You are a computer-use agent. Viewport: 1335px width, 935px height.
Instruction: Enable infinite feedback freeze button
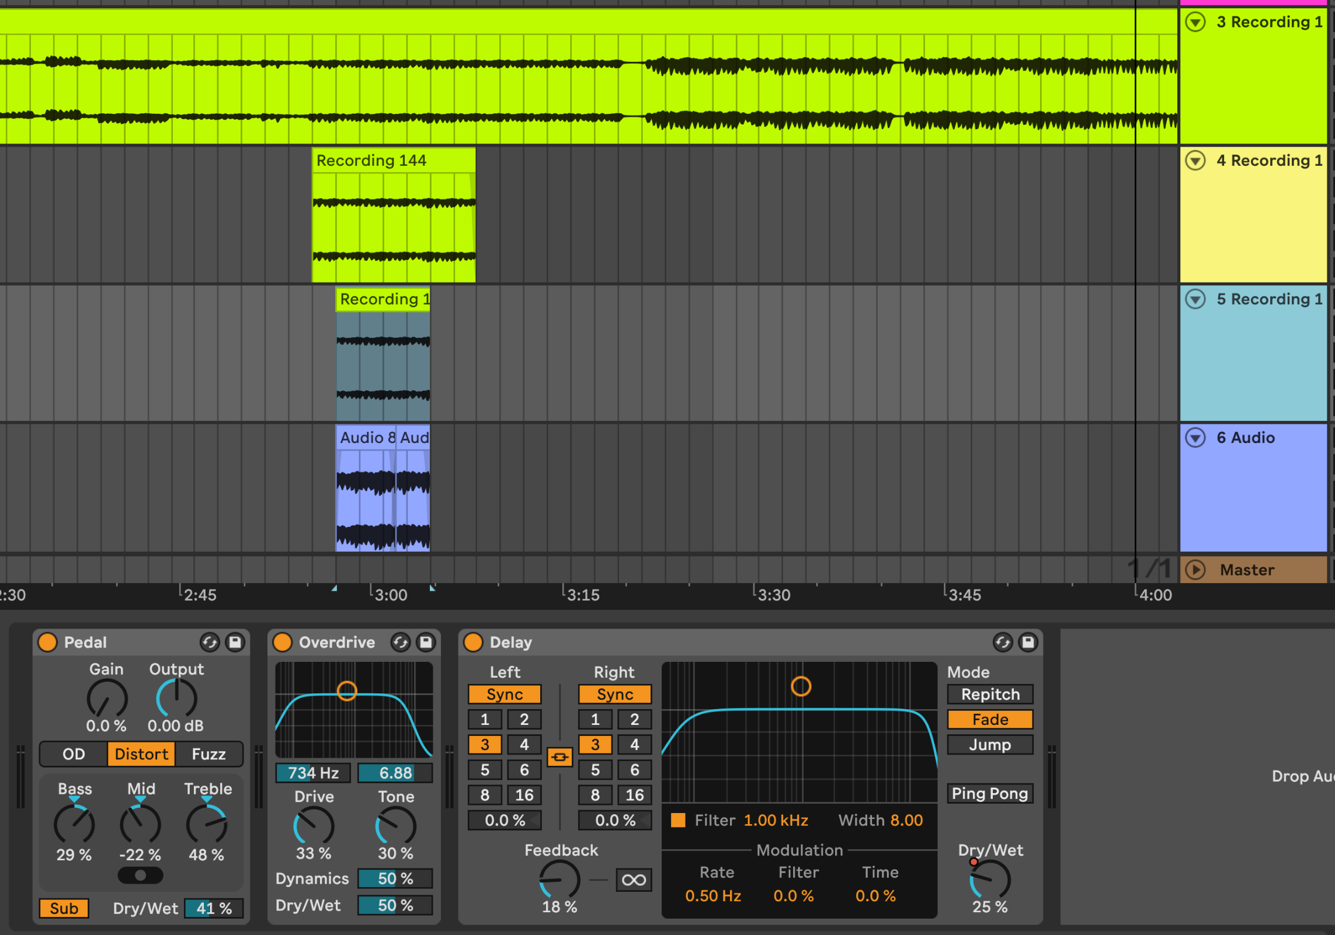[x=634, y=880]
